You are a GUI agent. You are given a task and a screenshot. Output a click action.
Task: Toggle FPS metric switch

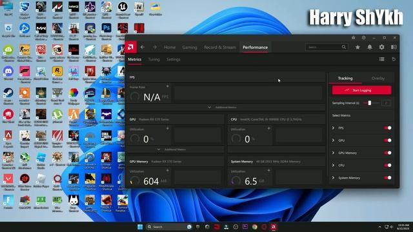coord(388,128)
